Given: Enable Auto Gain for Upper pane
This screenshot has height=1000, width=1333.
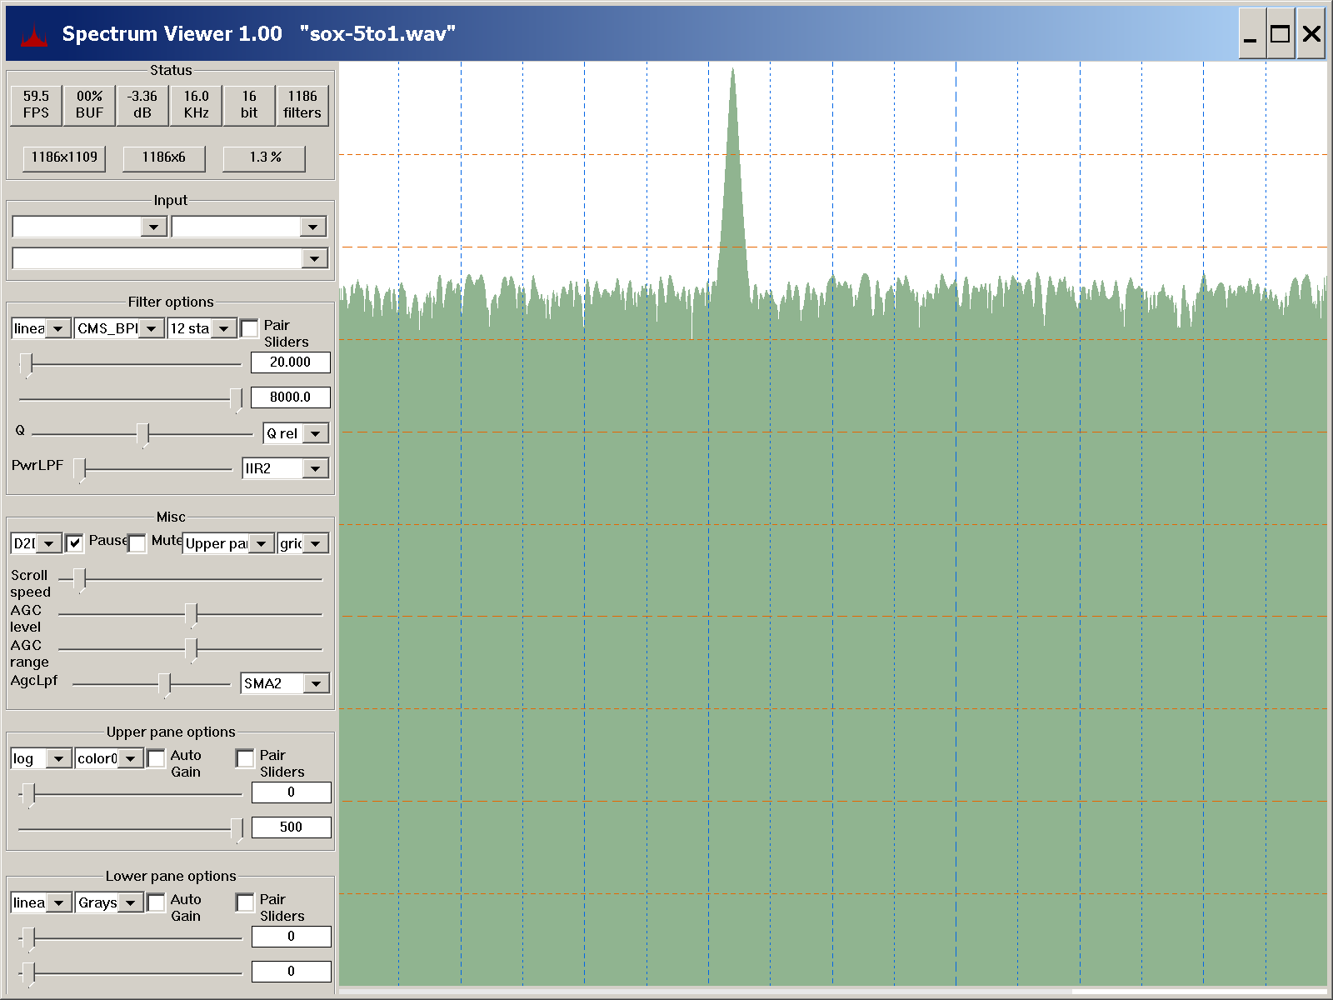Looking at the screenshot, I should (156, 758).
